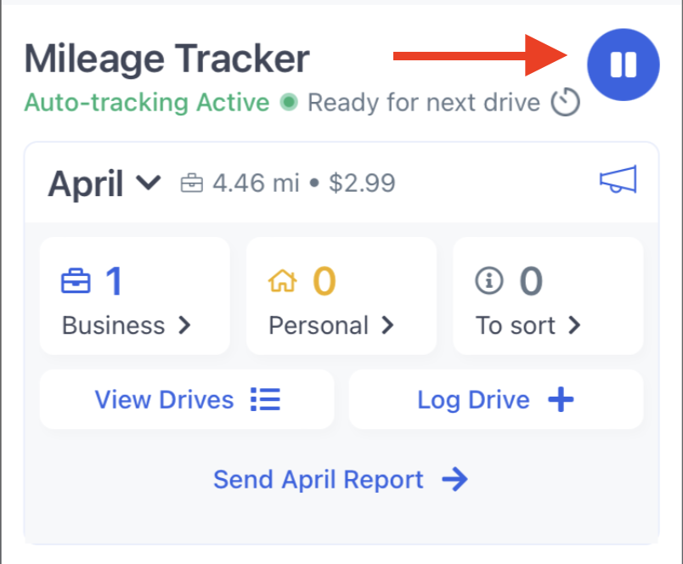Open the Personal drives chevron
Viewport: 683px width, 564px height.
(387, 325)
